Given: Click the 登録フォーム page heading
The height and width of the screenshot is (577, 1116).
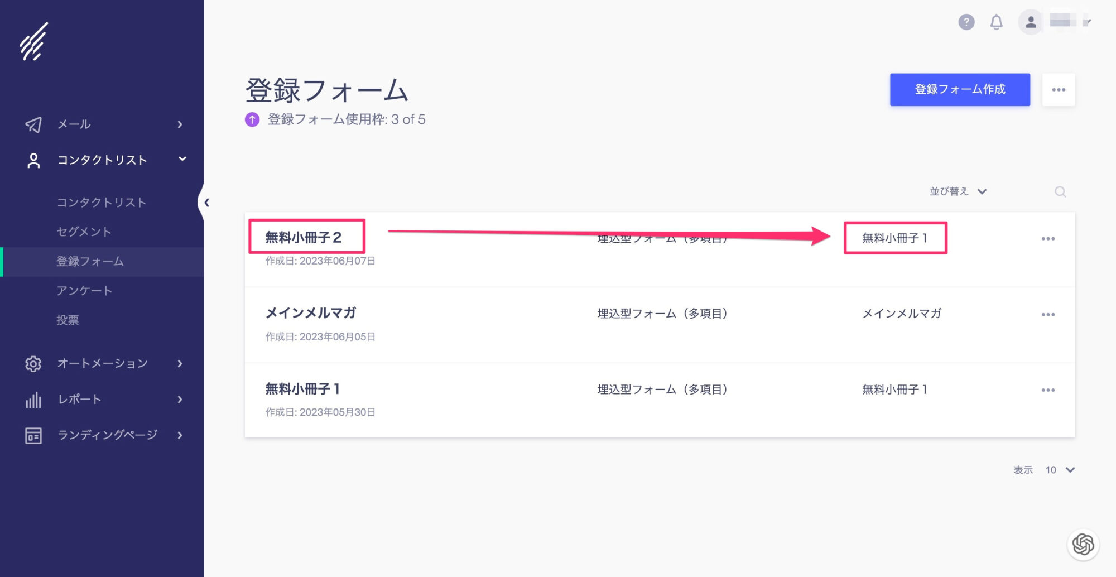Looking at the screenshot, I should (x=327, y=90).
